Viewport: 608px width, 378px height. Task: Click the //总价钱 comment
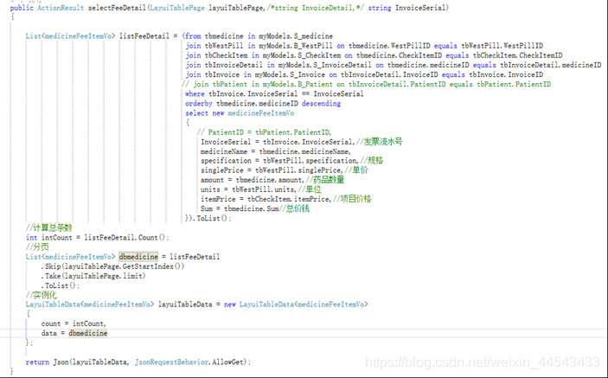(x=294, y=208)
